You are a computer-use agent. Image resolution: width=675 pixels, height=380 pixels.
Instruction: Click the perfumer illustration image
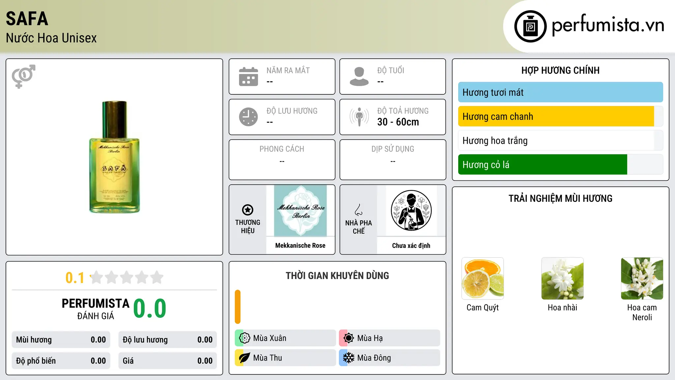(x=411, y=210)
